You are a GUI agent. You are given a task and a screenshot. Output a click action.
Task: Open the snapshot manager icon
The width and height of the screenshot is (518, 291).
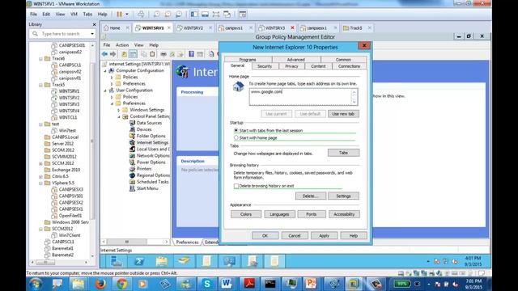click(x=179, y=15)
